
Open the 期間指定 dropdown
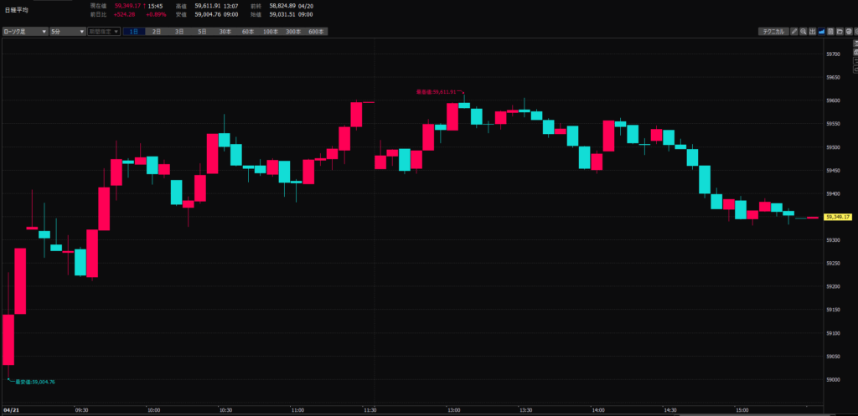(x=104, y=31)
